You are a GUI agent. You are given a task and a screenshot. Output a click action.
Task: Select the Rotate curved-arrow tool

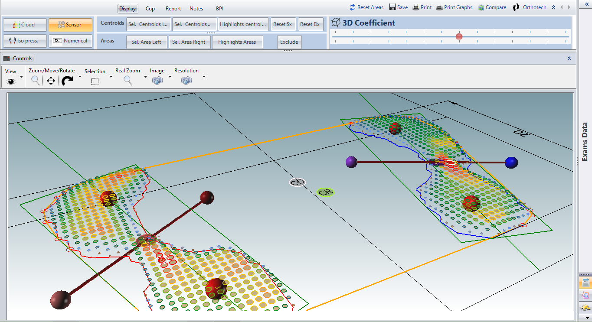[x=67, y=81]
